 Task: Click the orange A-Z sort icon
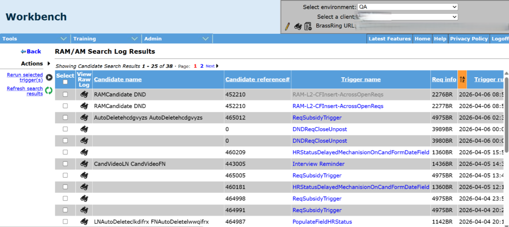(462, 79)
